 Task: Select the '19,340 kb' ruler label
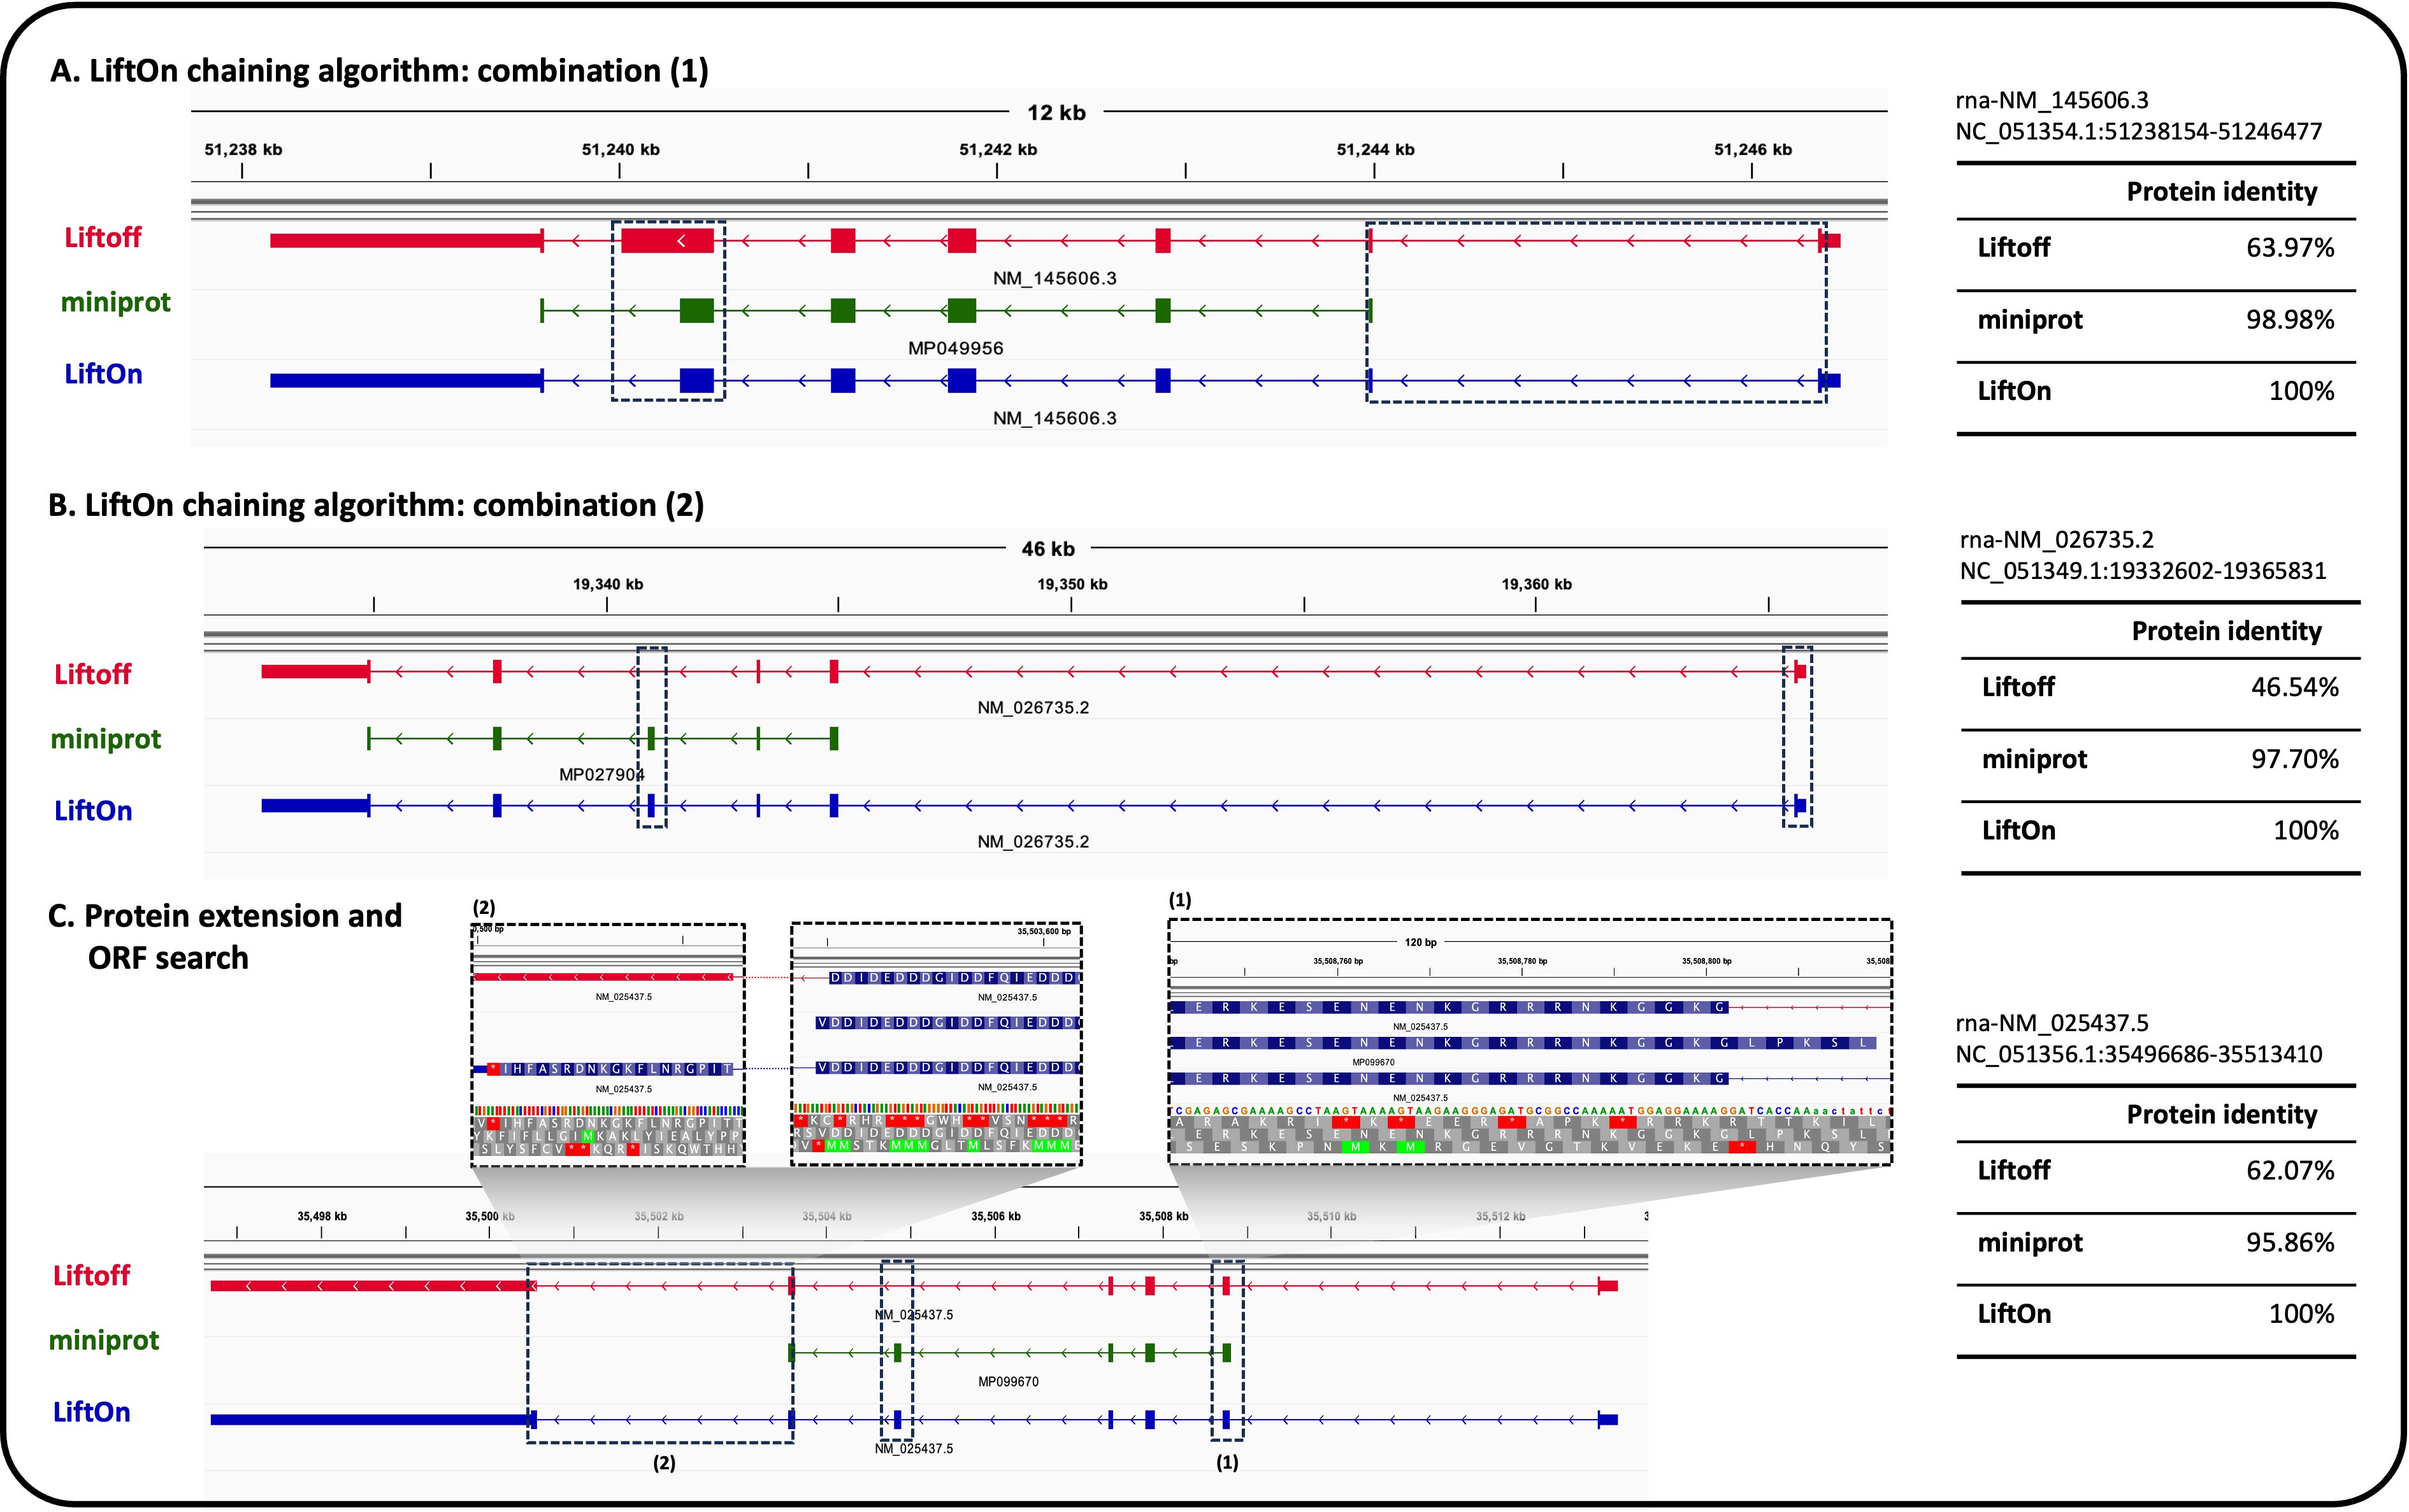(608, 585)
